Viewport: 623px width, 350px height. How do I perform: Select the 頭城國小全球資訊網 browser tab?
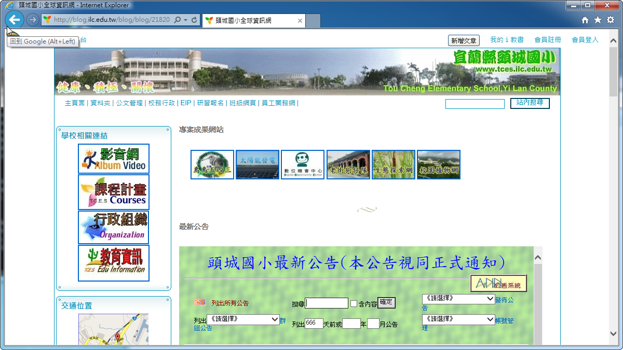248,21
